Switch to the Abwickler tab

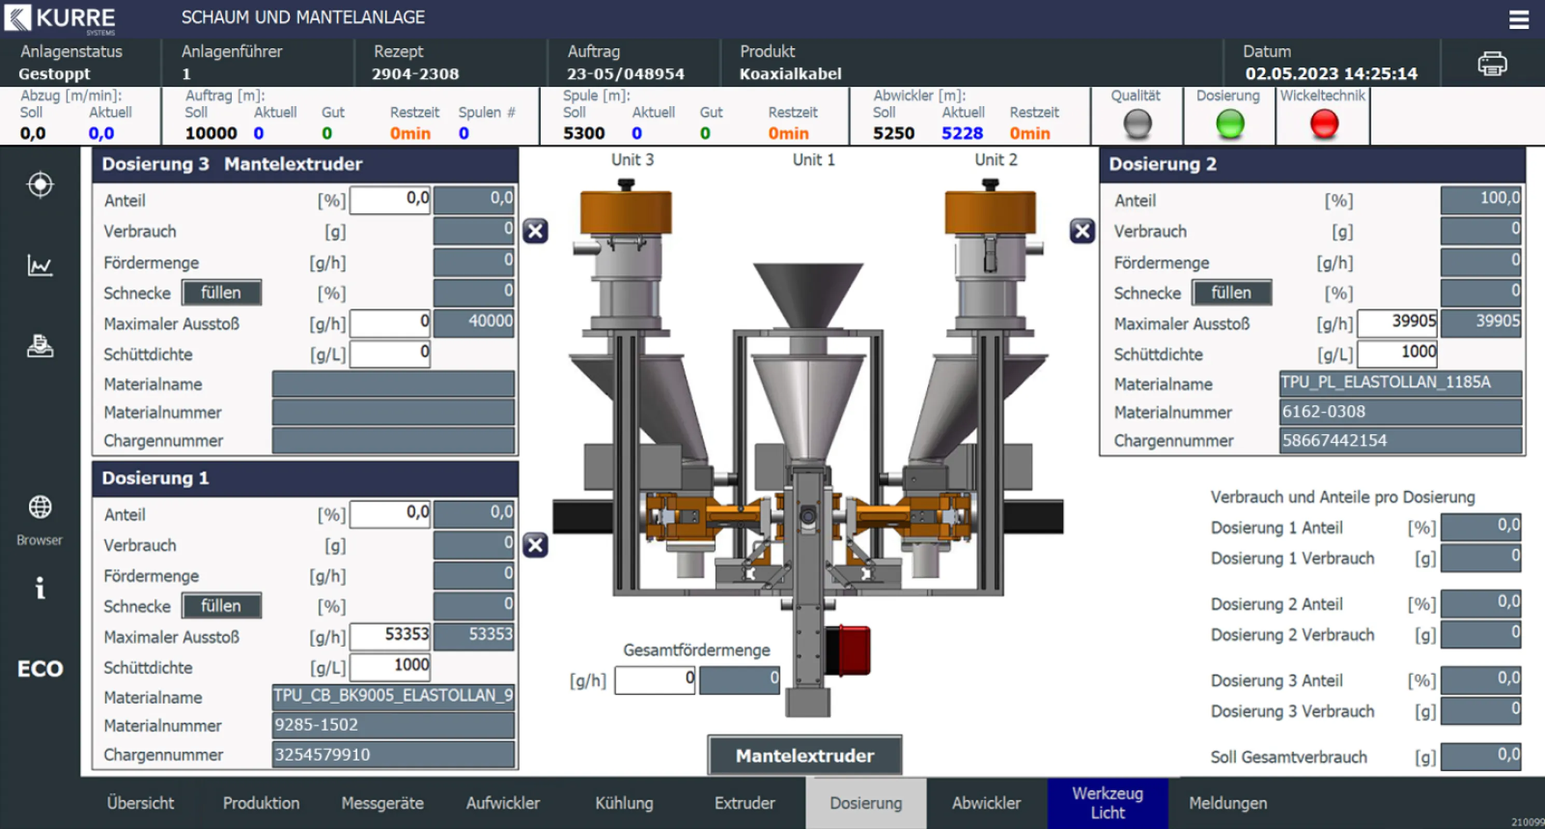click(986, 803)
